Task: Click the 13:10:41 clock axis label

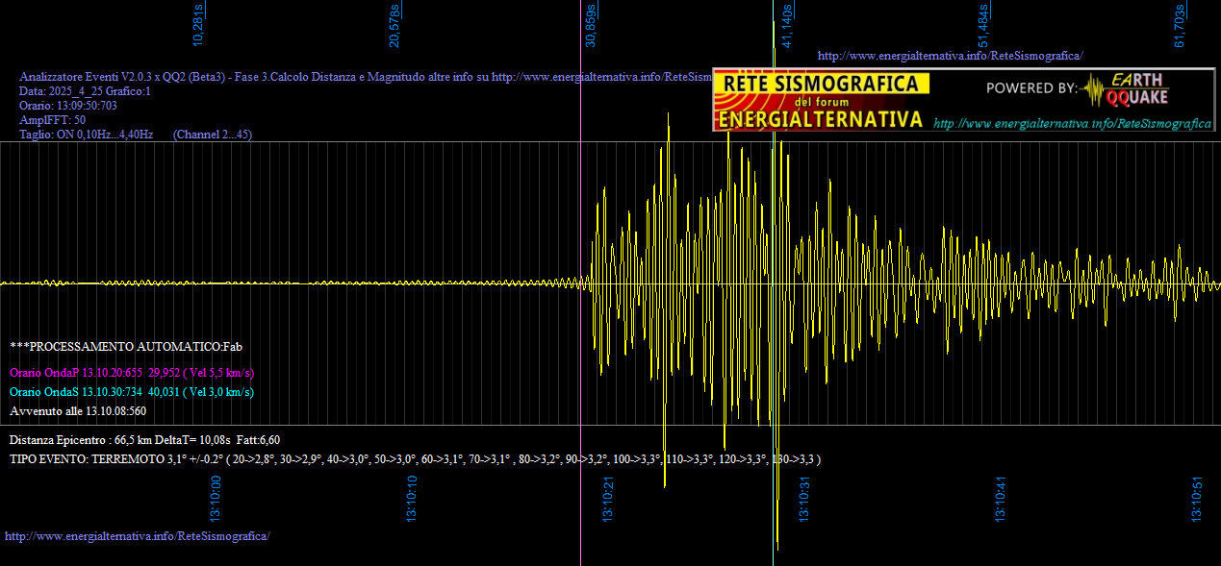Action: [1001, 499]
